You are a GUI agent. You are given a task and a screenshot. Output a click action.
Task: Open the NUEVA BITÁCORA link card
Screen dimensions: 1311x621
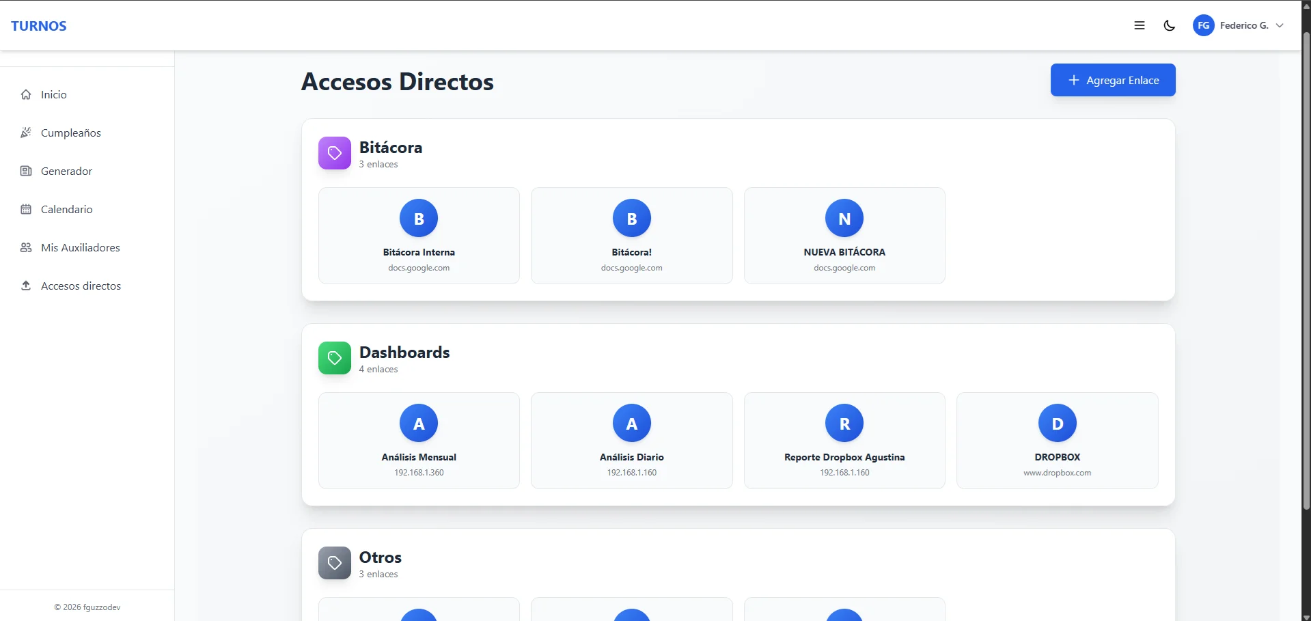844,236
